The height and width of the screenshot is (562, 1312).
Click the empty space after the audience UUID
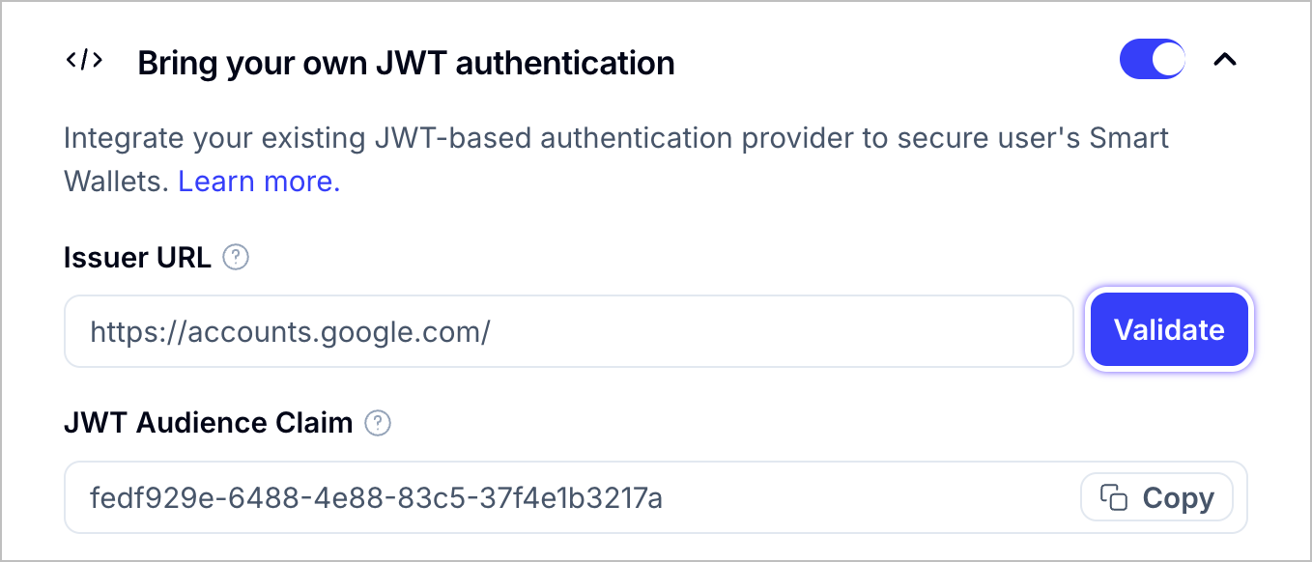pyautogui.click(x=870, y=498)
